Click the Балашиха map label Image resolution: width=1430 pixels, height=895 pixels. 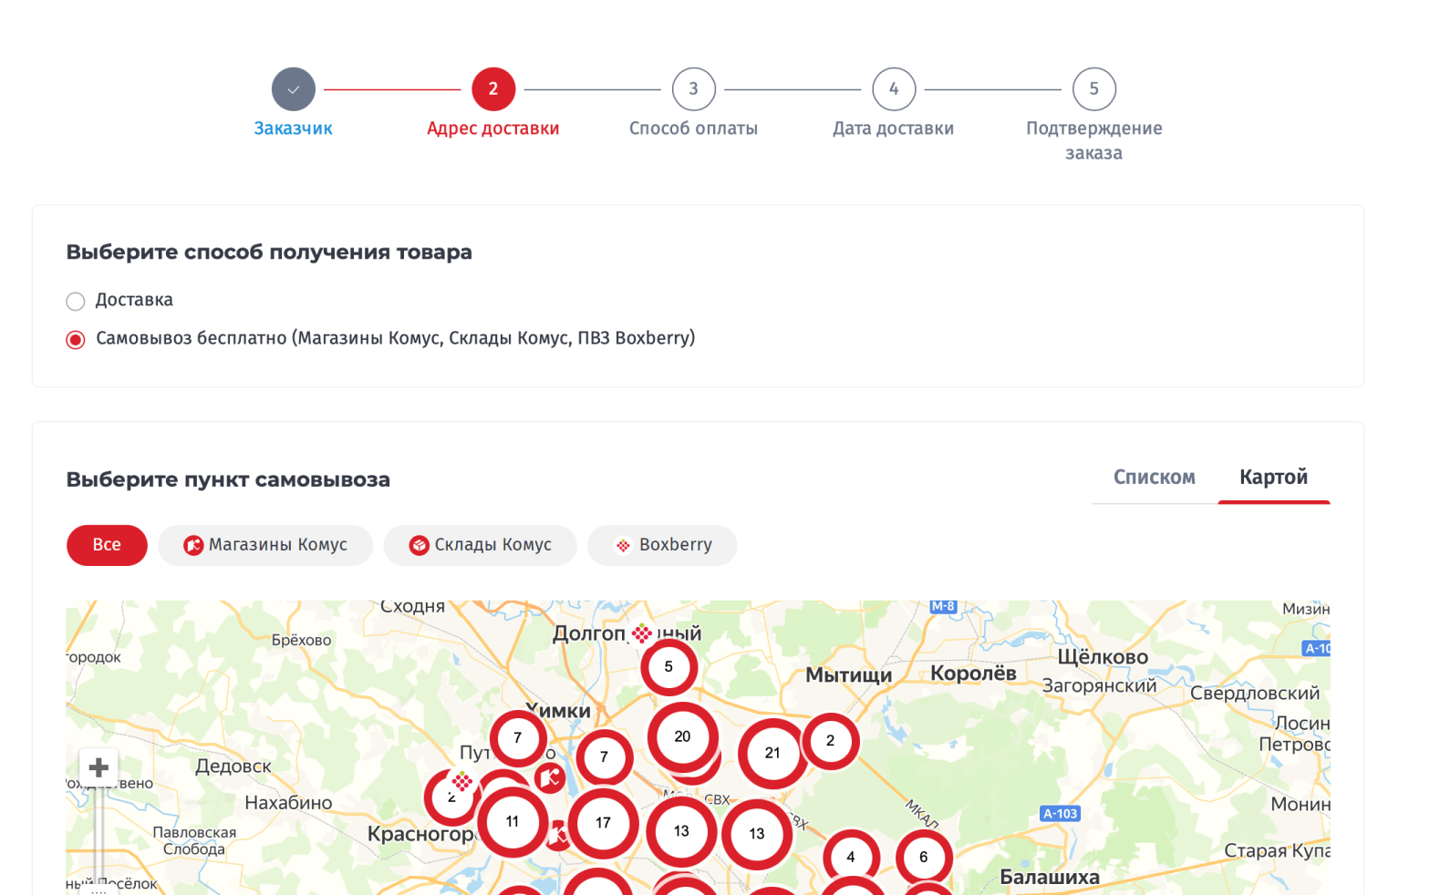(1050, 878)
